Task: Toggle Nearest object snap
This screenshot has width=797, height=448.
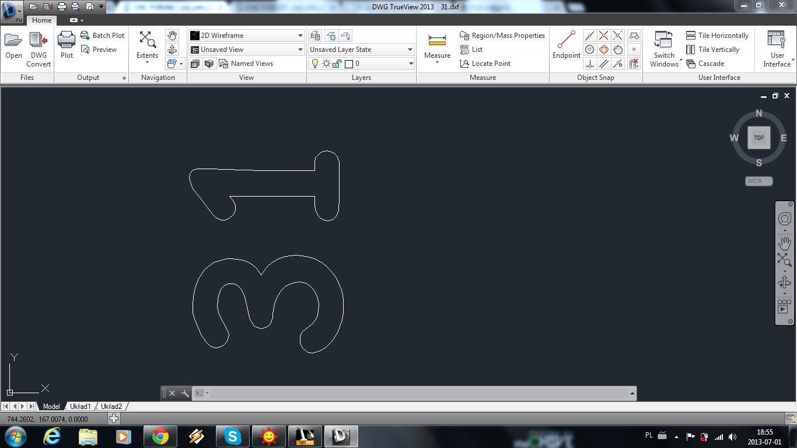Action: (618, 64)
